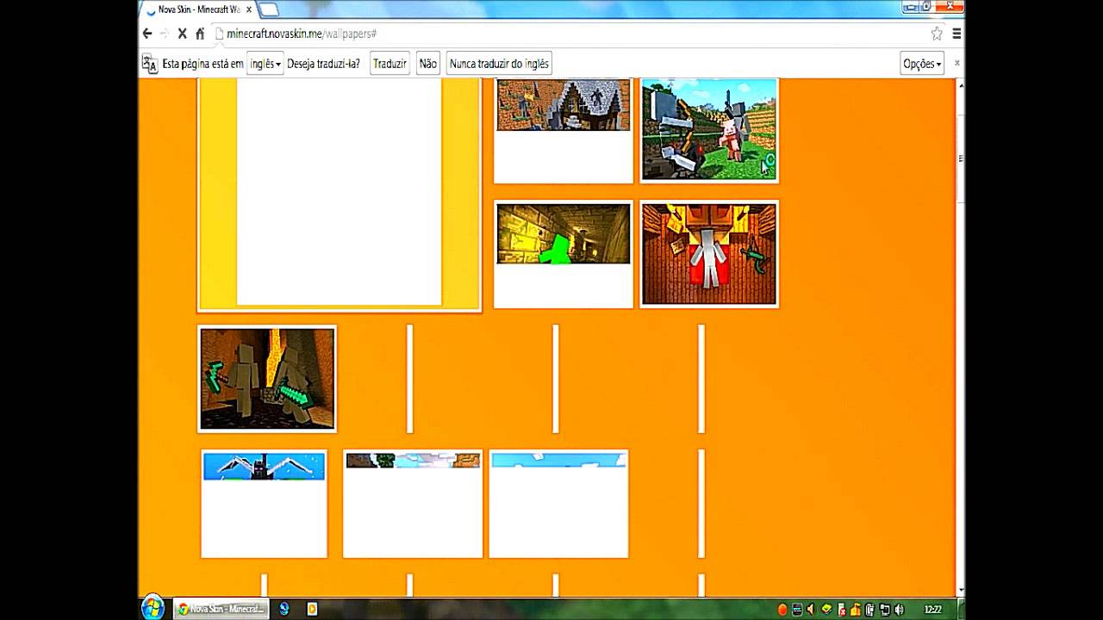Stop loading the page
The image size is (1103, 620).
coord(182,34)
